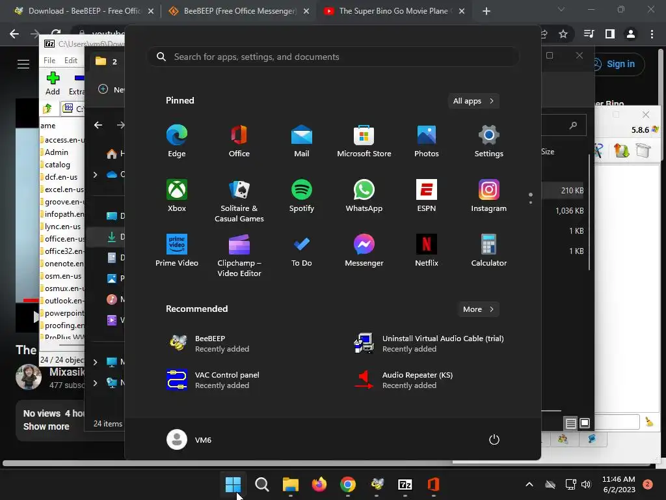The image size is (666, 500).
Task: Switch to Chrome on the taskbar
Action: 348,484
